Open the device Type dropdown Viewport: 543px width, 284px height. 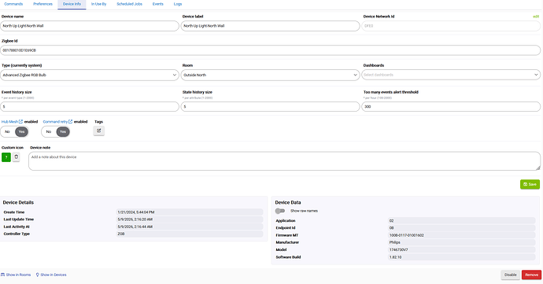[x=90, y=75]
